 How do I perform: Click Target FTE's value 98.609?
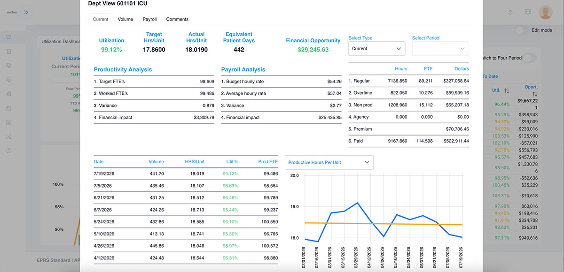click(207, 82)
